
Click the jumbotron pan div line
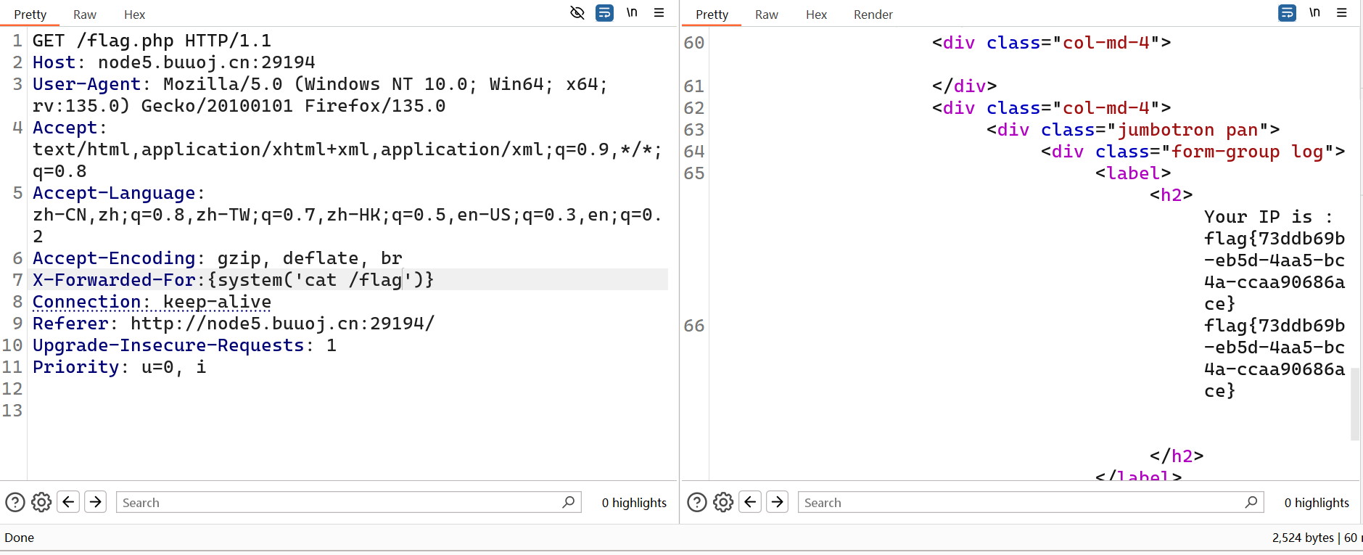point(1133,130)
